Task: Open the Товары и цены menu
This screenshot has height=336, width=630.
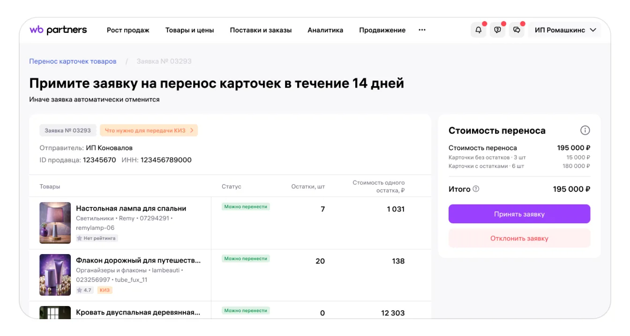Action: (189, 30)
